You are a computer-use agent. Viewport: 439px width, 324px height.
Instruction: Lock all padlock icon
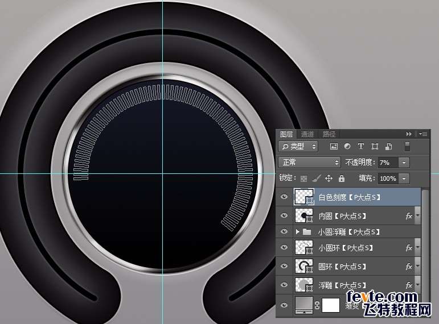[x=342, y=178]
